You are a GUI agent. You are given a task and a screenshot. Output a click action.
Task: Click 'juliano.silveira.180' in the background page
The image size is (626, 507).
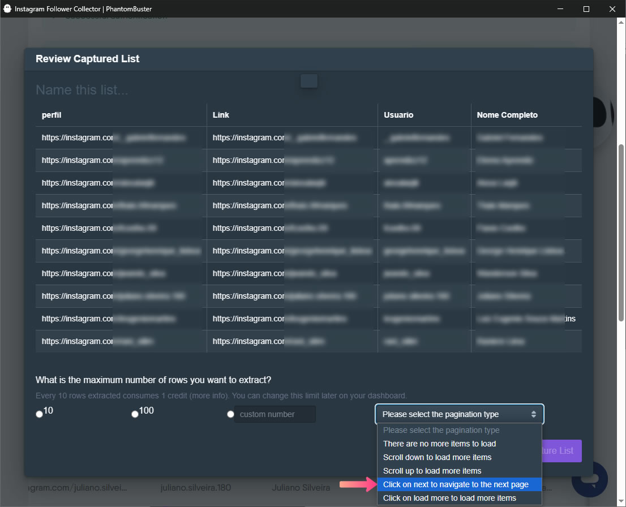196,487
